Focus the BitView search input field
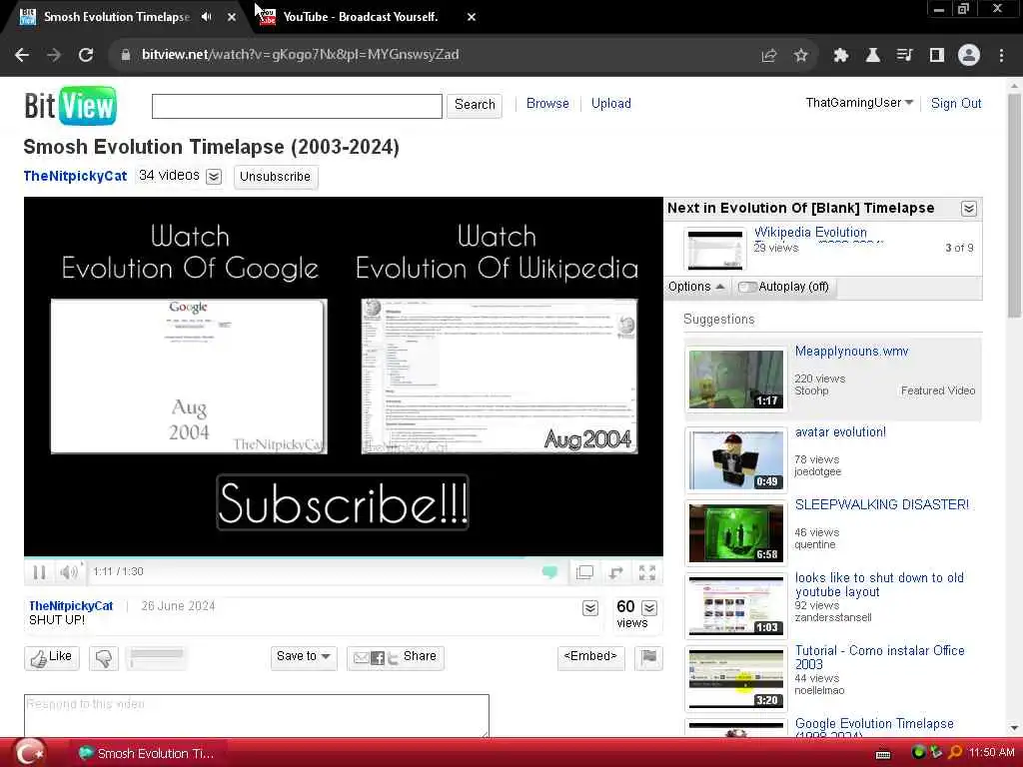1023x767 pixels. [297, 106]
